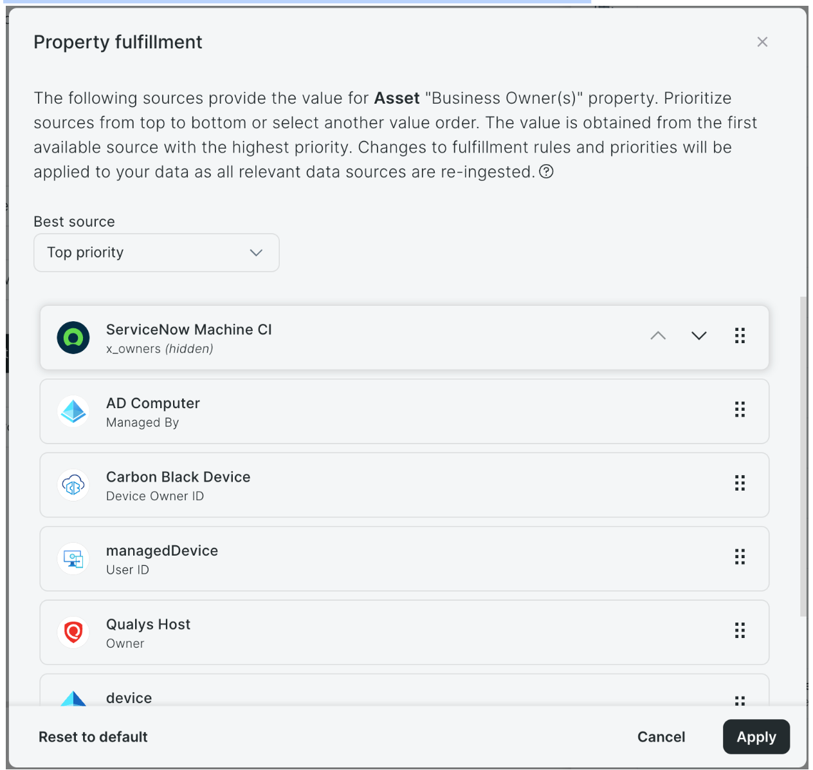Image resolution: width=813 pixels, height=770 pixels.
Task: Click the ServiceNow Machine CI logo icon
Action: [73, 337]
